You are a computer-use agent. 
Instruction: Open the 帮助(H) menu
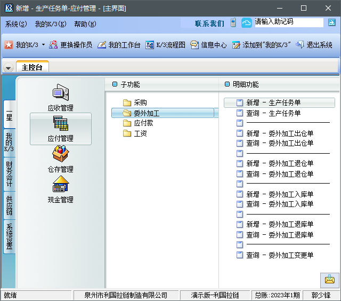click(85, 24)
